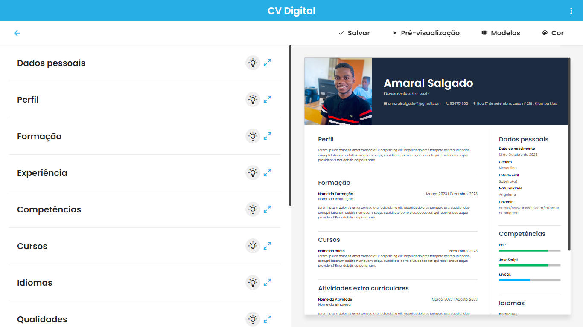Click the hint lightbulb for Idiomas
The width and height of the screenshot is (583, 327).
253,282
